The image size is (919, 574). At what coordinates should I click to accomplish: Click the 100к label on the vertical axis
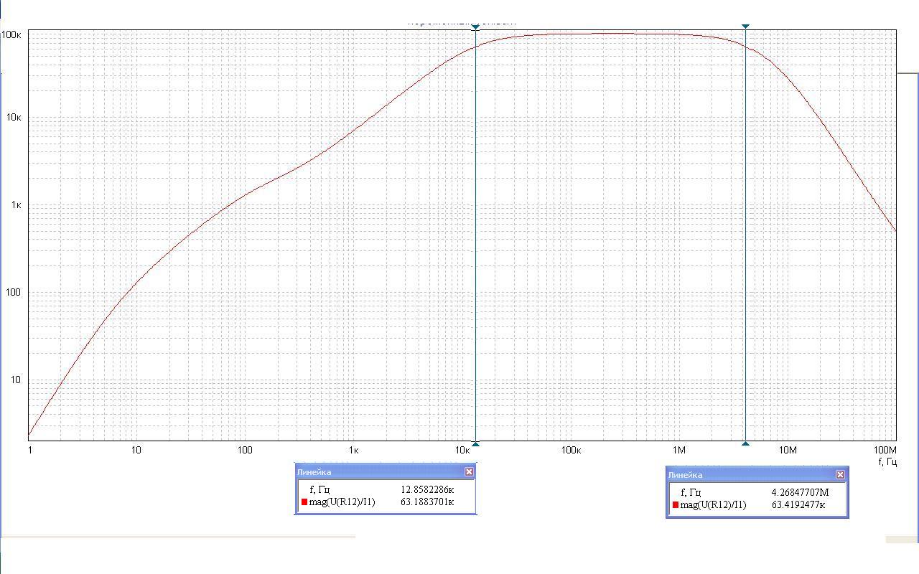pyautogui.click(x=11, y=34)
